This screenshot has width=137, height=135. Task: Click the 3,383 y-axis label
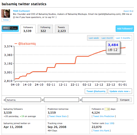pyautogui.click(x=8, y=55)
